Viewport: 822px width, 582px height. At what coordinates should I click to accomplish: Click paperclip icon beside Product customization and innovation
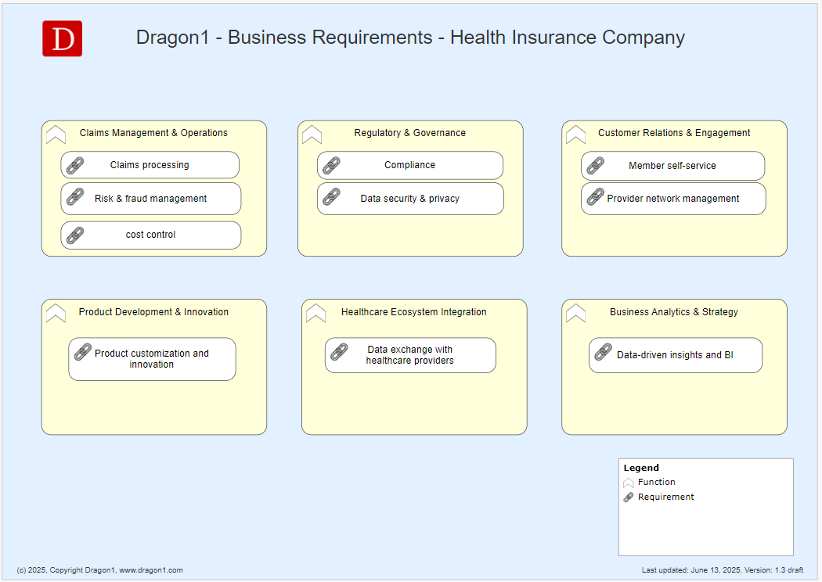click(83, 352)
